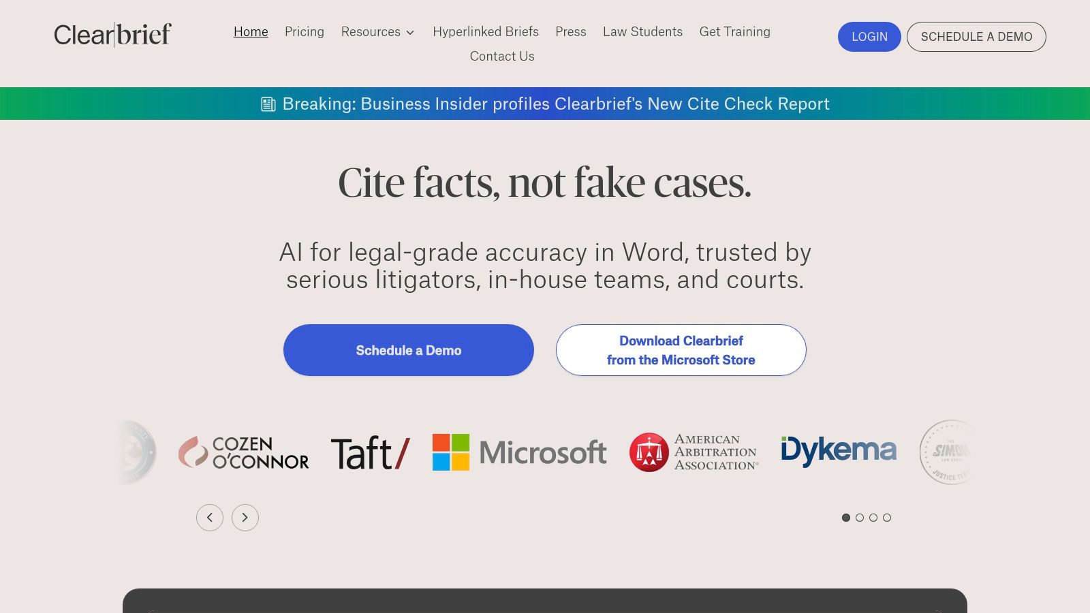
Task: Click the previous arrow on the logo carousel
Action: 210,518
